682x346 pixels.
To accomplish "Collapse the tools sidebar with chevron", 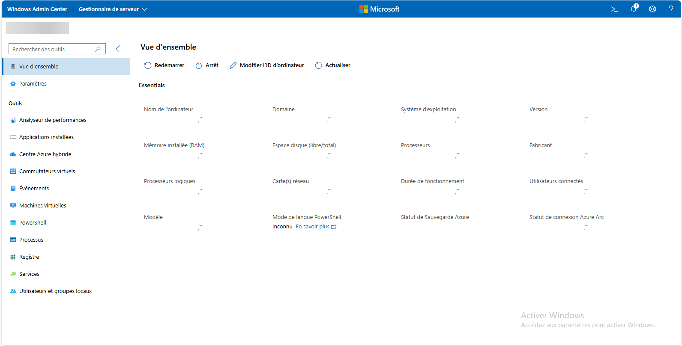I will coord(118,49).
